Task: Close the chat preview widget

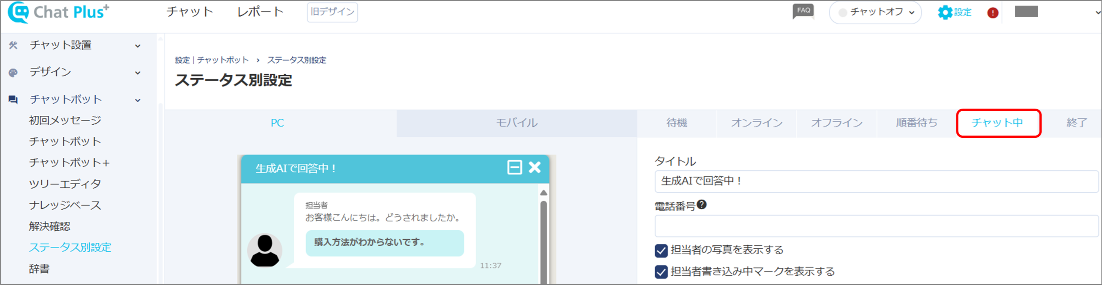Action: 534,167
